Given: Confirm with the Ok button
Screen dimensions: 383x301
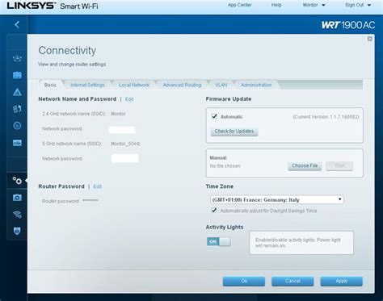Looking at the screenshot, I should (x=244, y=281).
